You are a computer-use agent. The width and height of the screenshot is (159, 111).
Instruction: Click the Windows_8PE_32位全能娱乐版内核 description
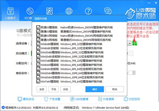[x=81, y=48]
